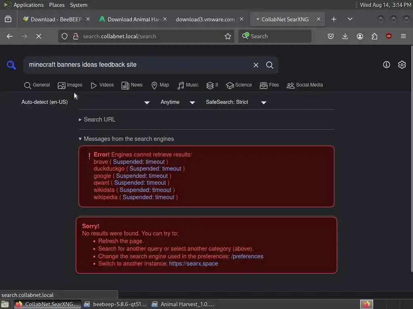Click wikidata Suspended: timeout link

(x=145, y=190)
